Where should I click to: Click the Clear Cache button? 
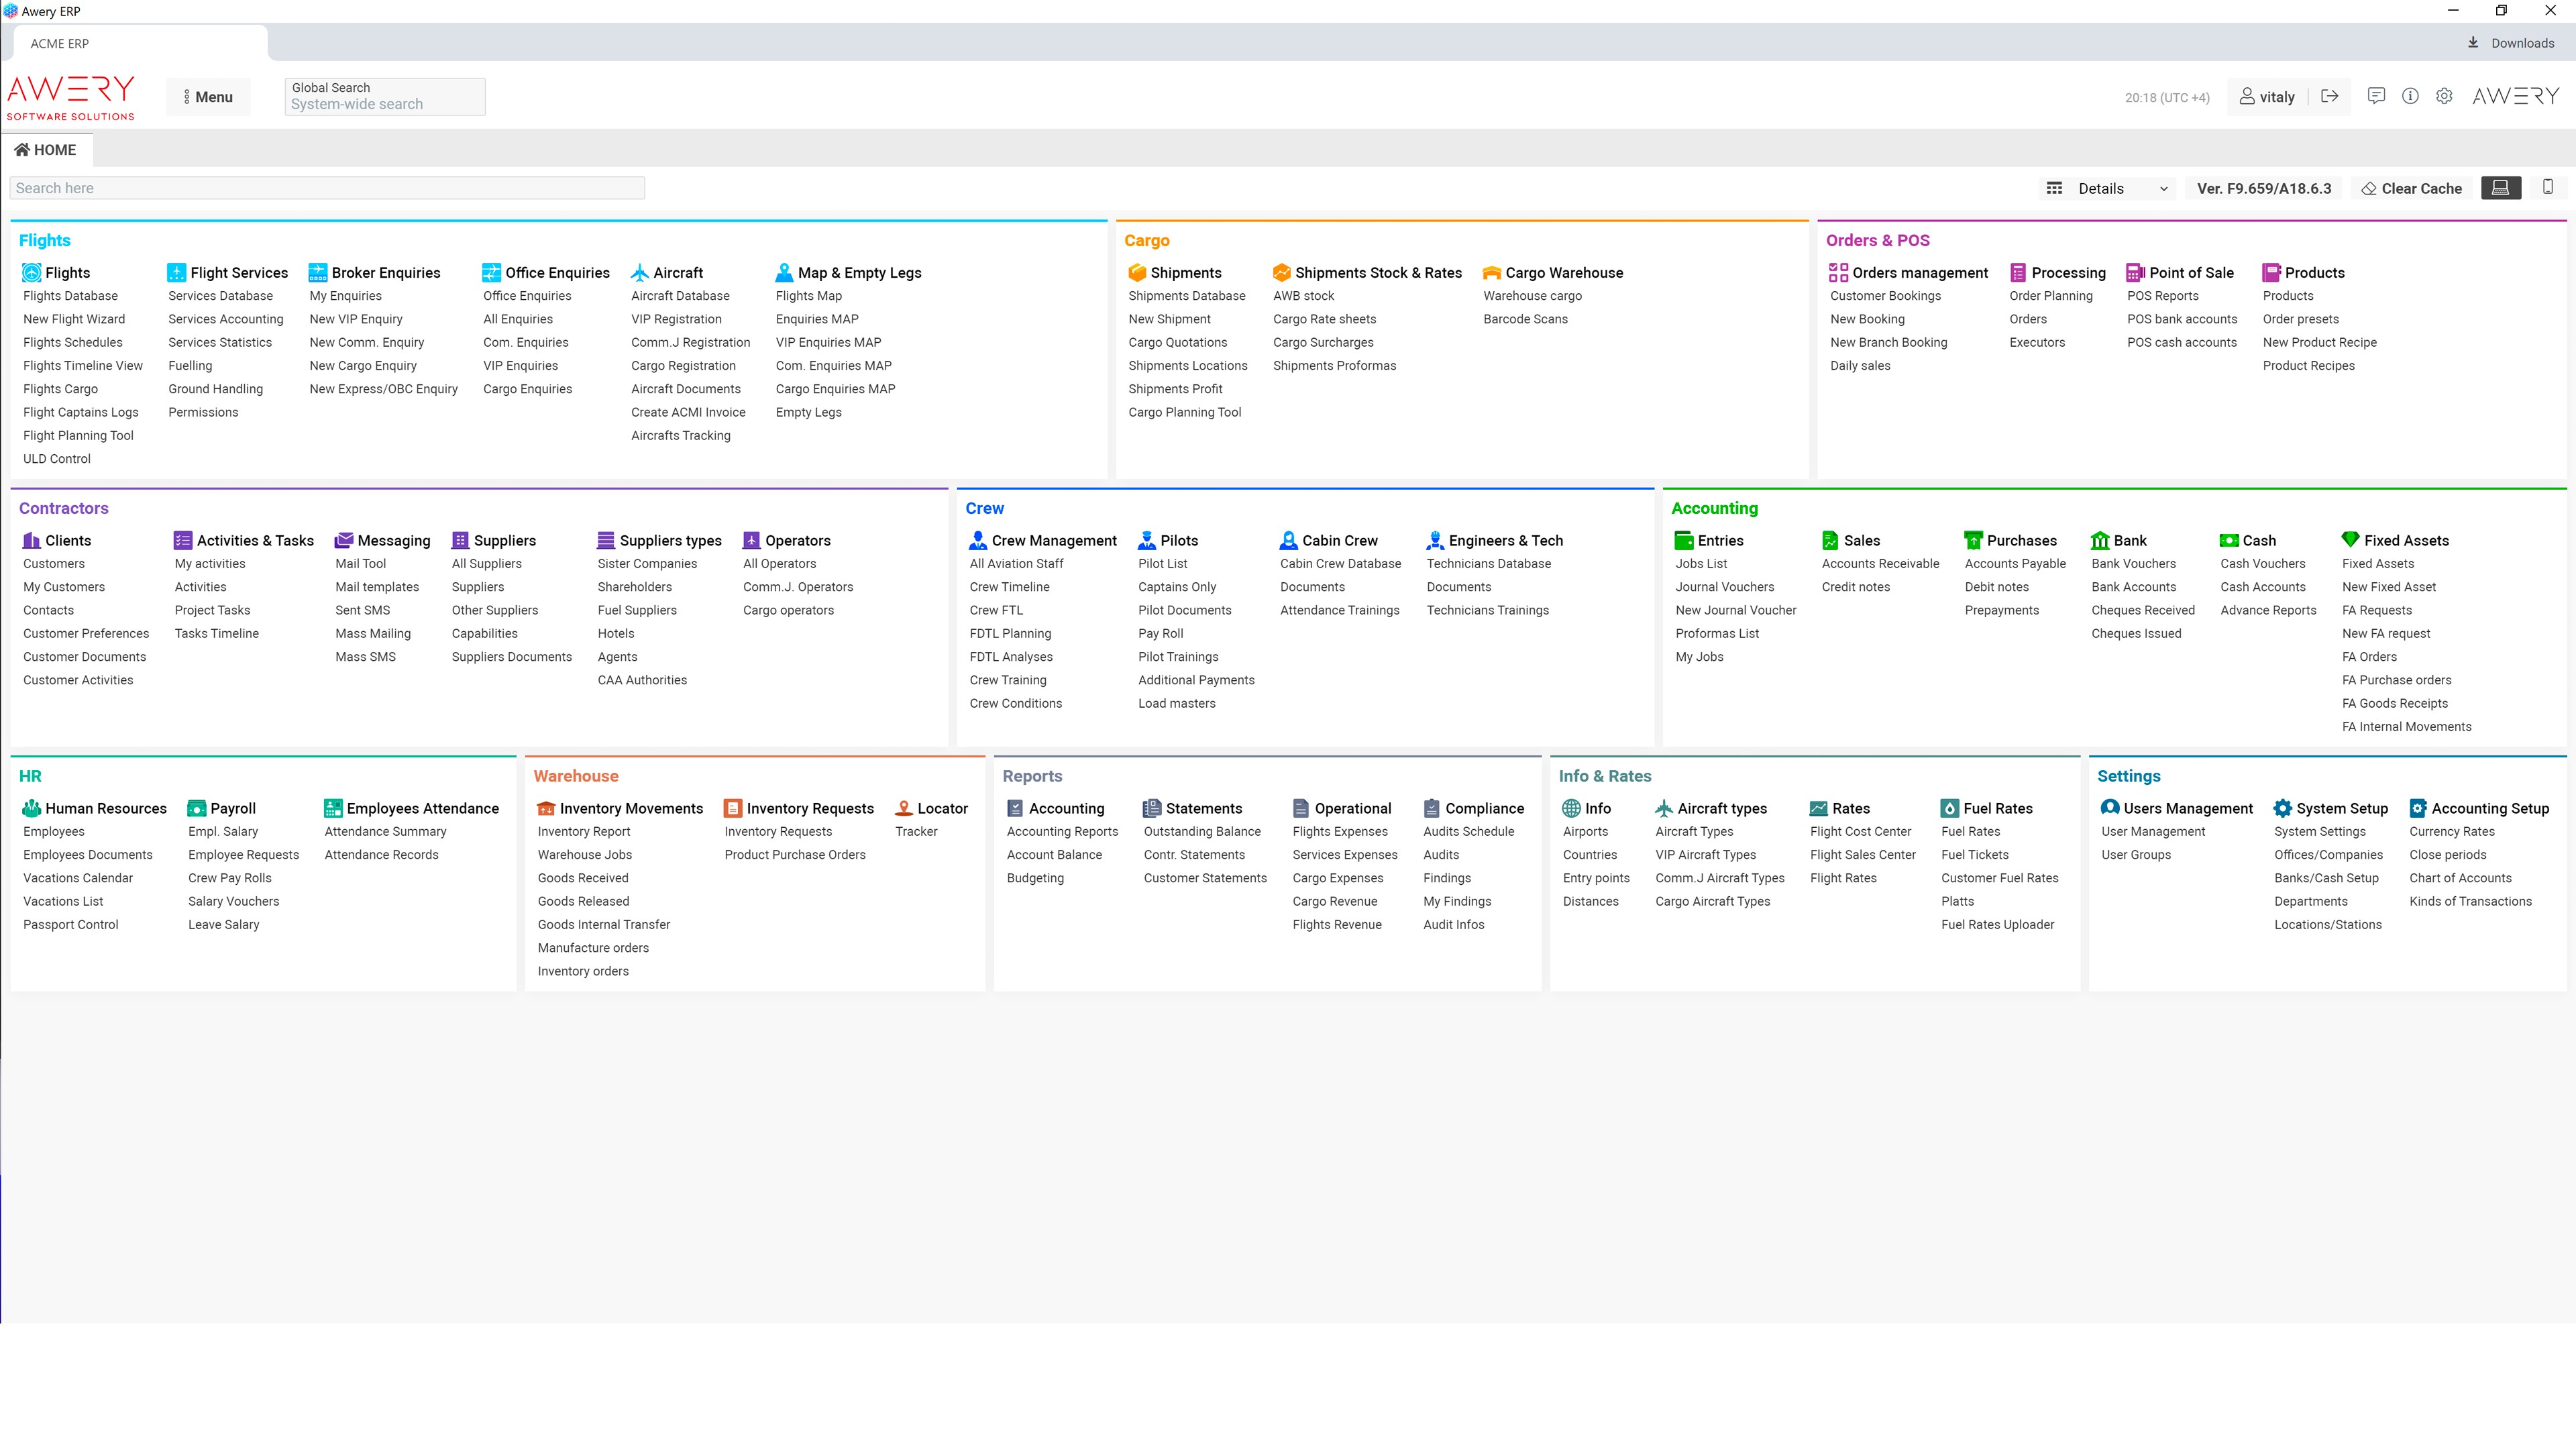click(x=2411, y=188)
